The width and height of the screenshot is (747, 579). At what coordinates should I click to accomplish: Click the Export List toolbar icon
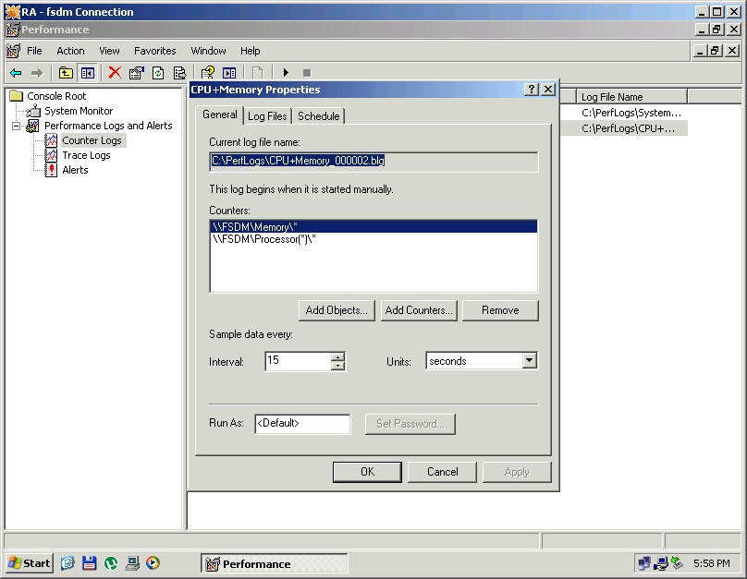(x=179, y=73)
